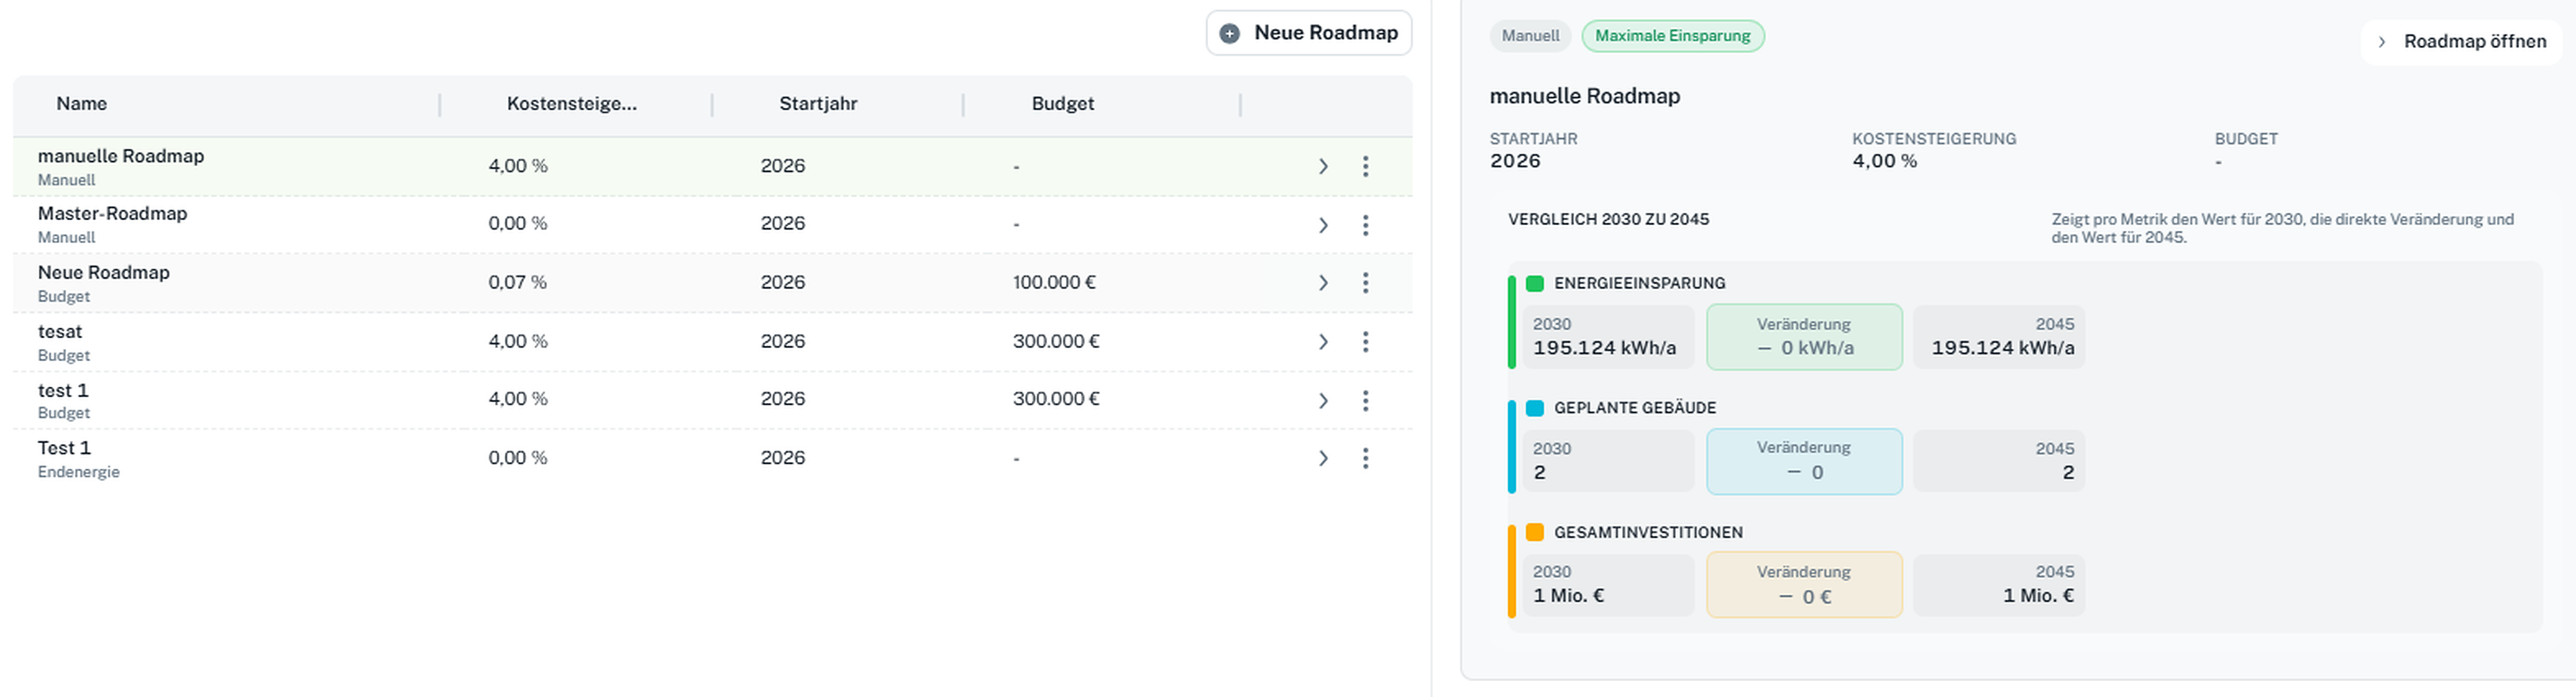Expand test 1 Budget row chevron
Viewport: 2576px width, 697px height.
[1323, 400]
